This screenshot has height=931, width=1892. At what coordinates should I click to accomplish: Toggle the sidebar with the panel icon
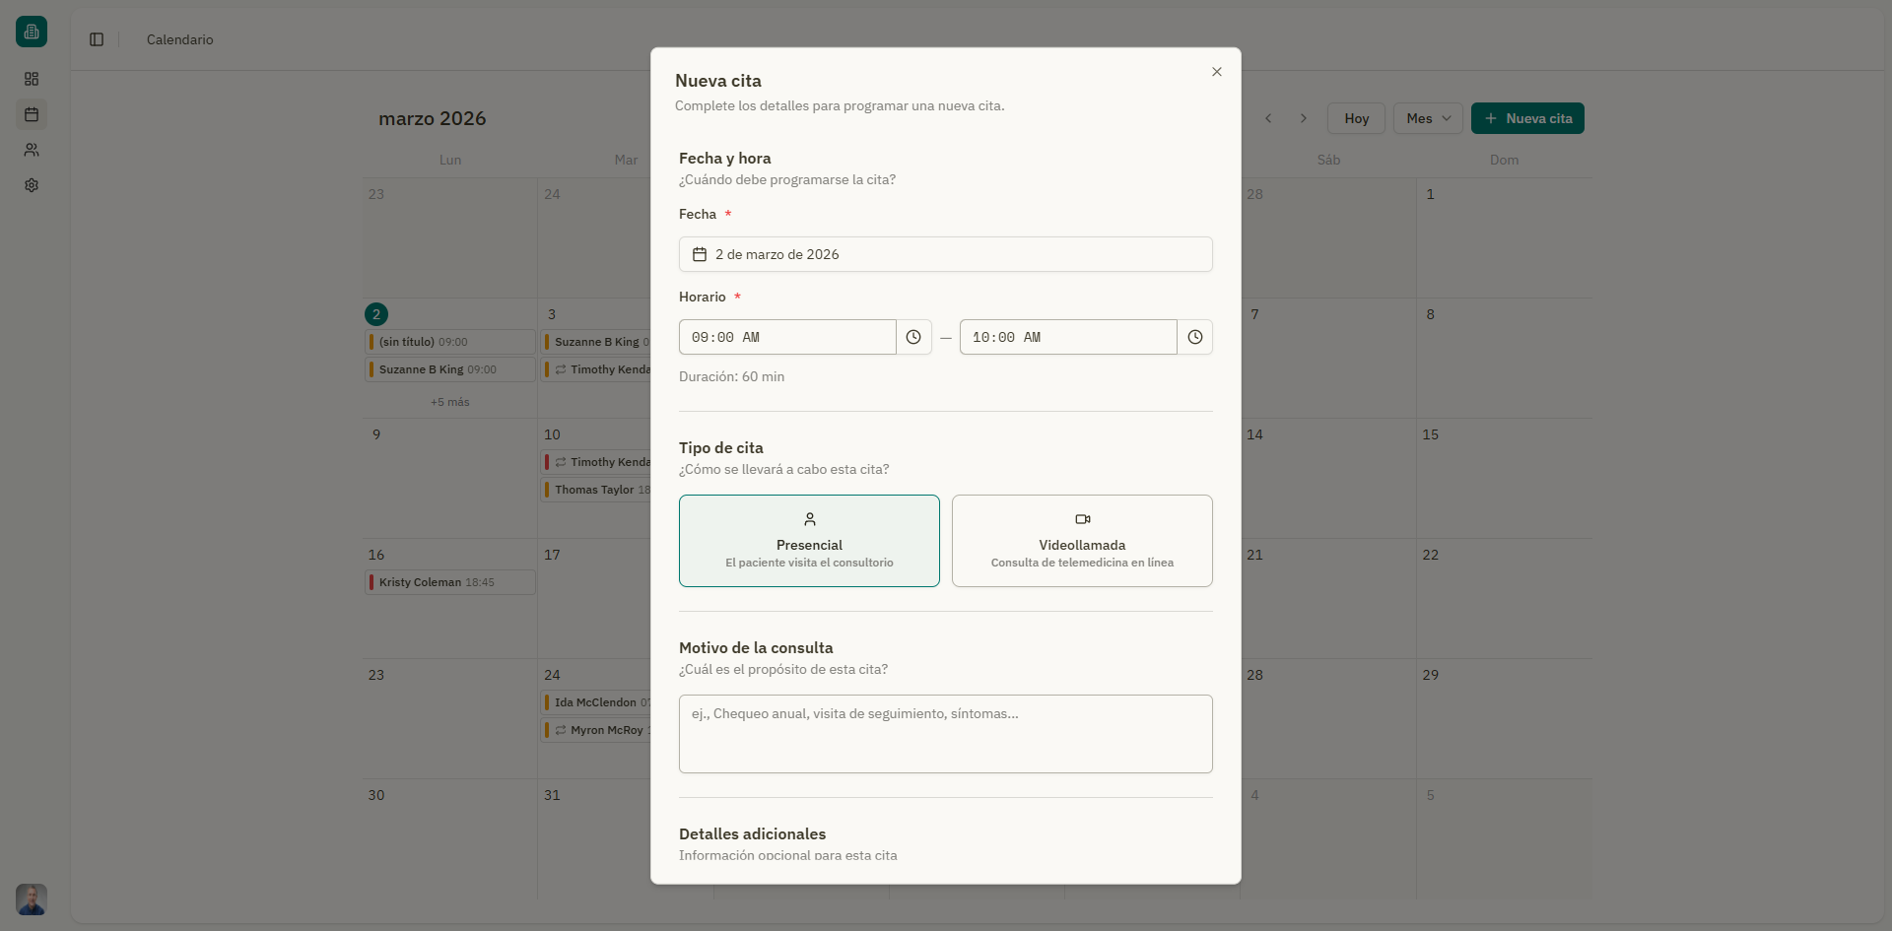[96, 39]
